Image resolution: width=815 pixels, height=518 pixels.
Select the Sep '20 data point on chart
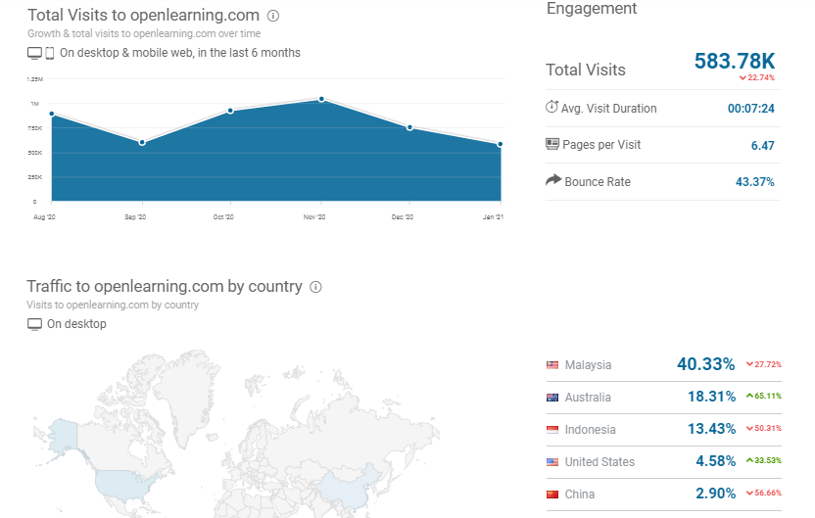pyautogui.click(x=142, y=142)
